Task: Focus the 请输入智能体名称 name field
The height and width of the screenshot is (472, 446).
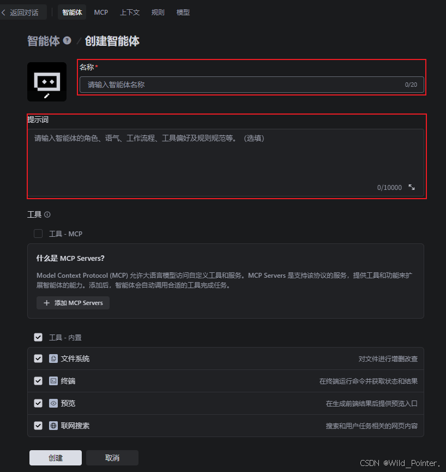Action: (252, 85)
